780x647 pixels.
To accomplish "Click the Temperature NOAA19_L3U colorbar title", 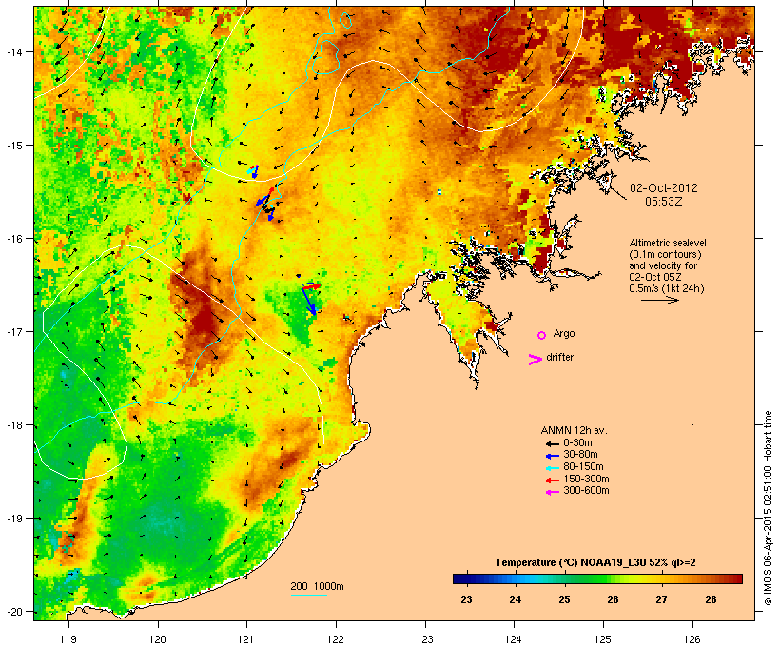I will pyautogui.click(x=595, y=563).
